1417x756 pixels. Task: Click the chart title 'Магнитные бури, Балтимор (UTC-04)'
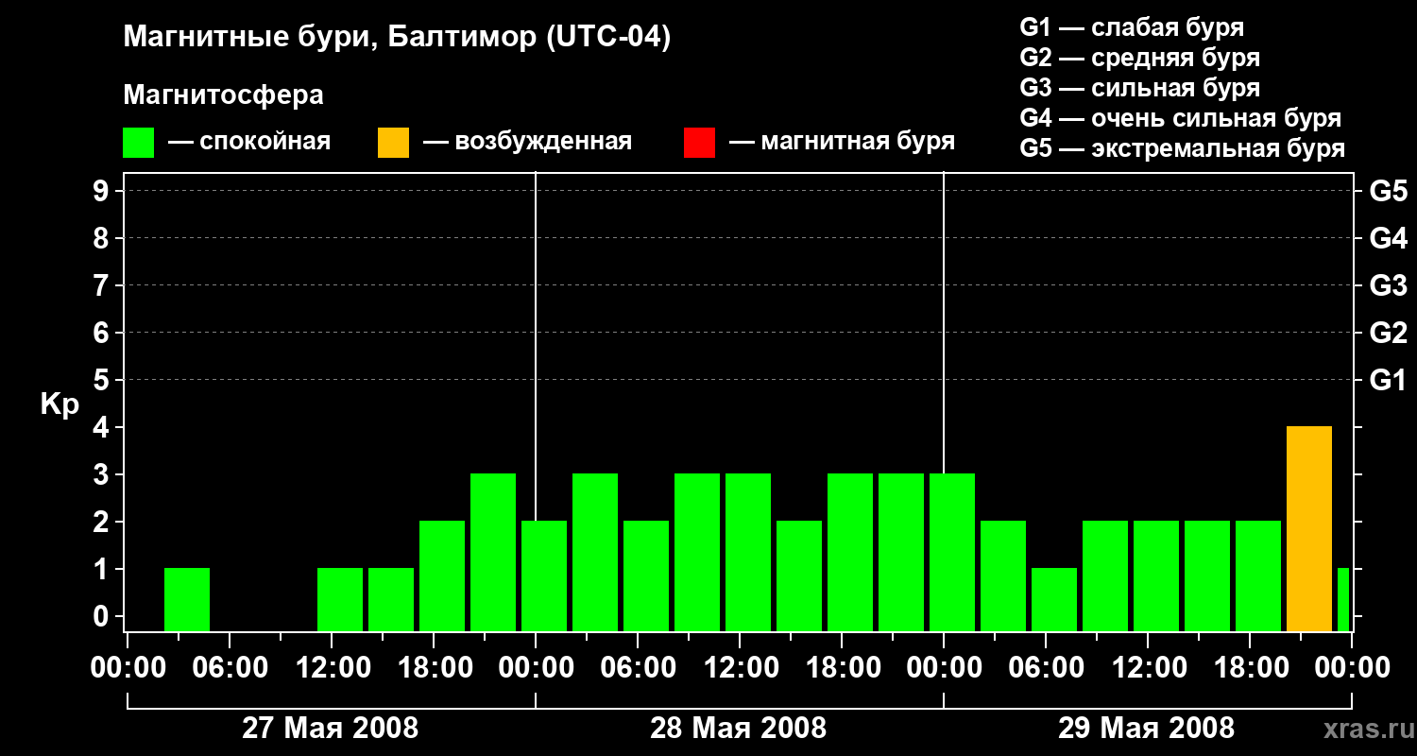pos(397,38)
